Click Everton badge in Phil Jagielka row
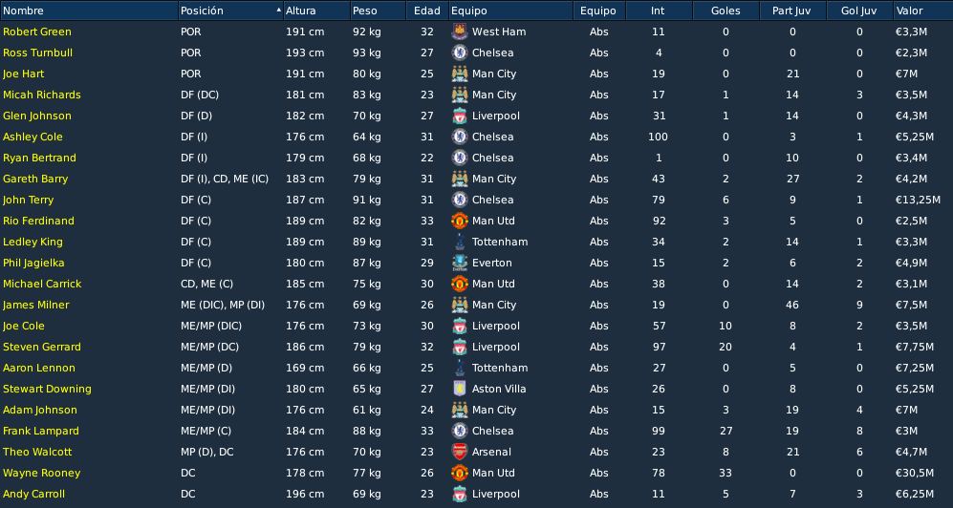Viewport: 953px width, 508px height. coord(460,263)
